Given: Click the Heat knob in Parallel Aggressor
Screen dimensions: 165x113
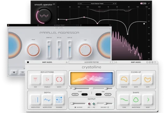Looking at the screenshot, I should [x=85, y=50].
